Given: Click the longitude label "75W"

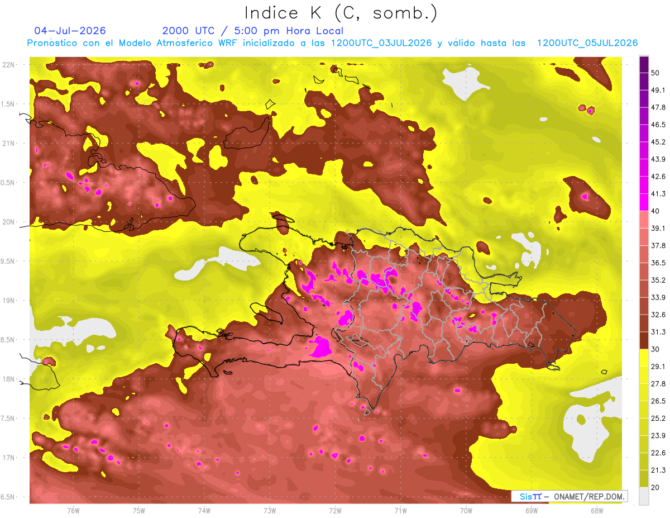Looking at the screenshot, I should click(x=138, y=510).
